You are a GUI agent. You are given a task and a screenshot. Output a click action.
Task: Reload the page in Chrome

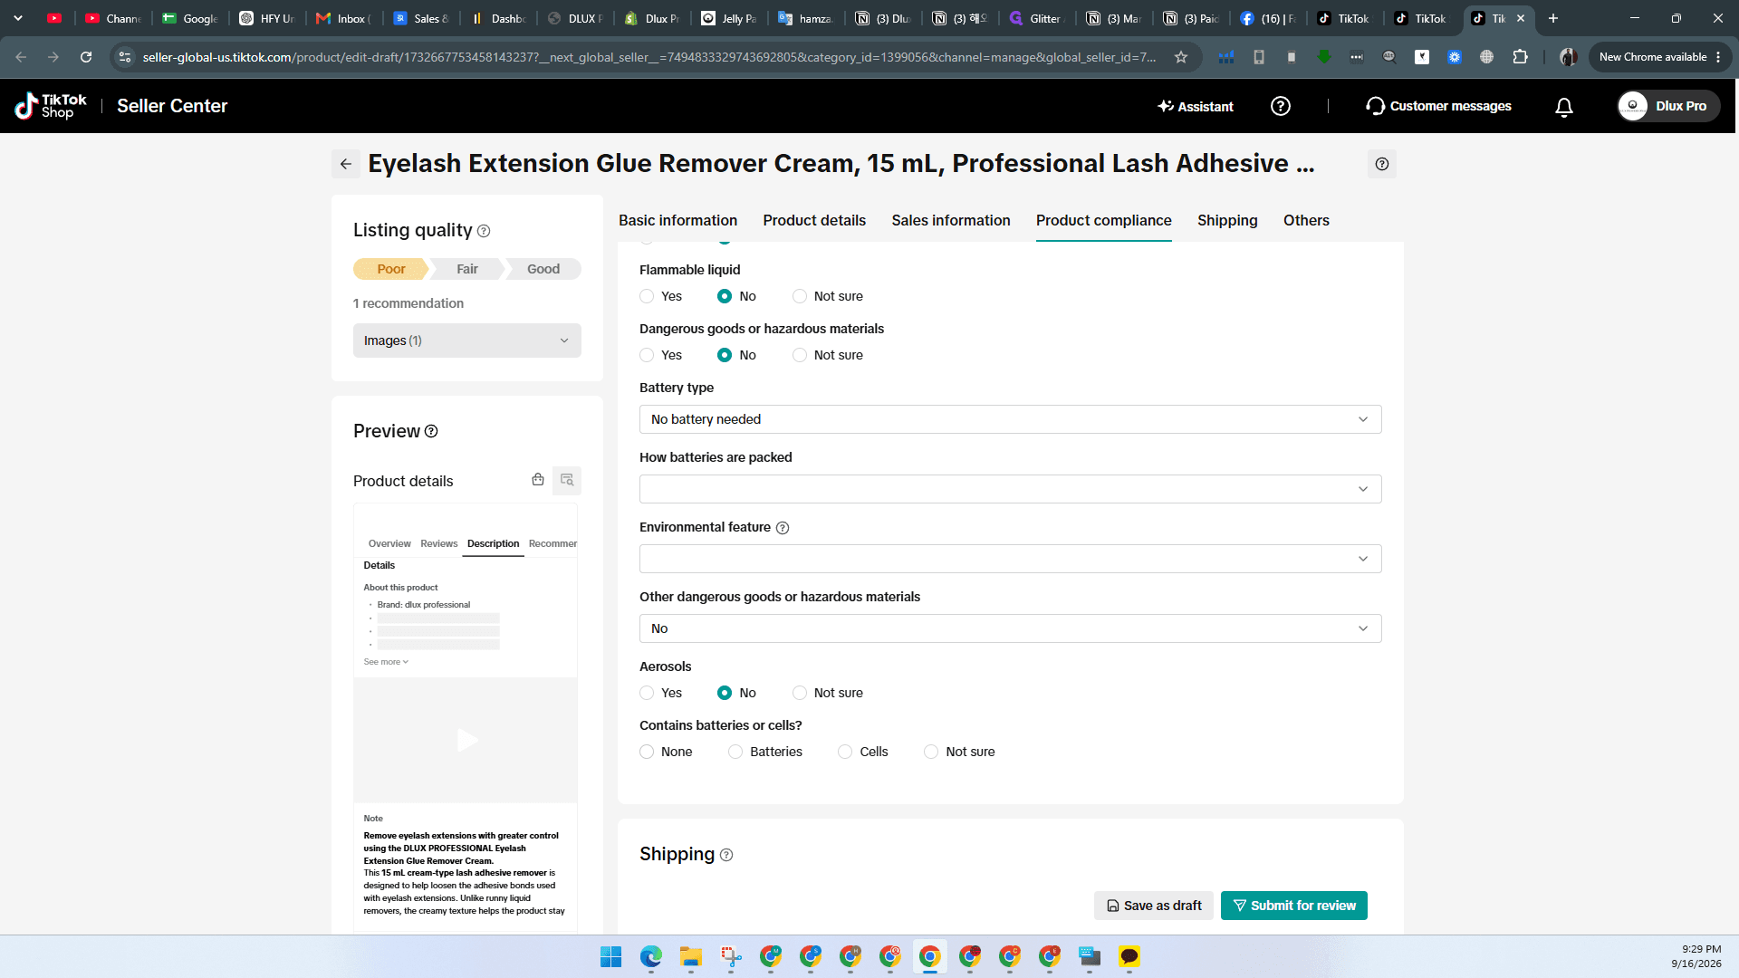[x=86, y=57]
